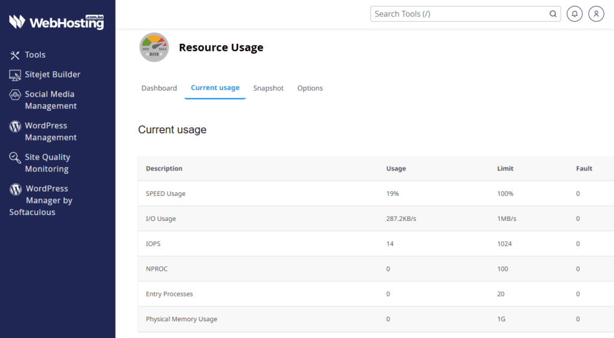Click the Current usage heading

pyautogui.click(x=172, y=130)
